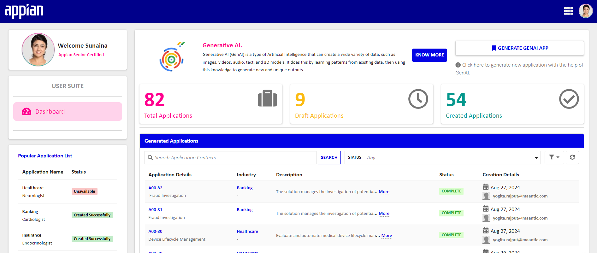The width and height of the screenshot is (597, 253).
Task: Open the user profile avatar menu
Action: (x=586, y=11)
